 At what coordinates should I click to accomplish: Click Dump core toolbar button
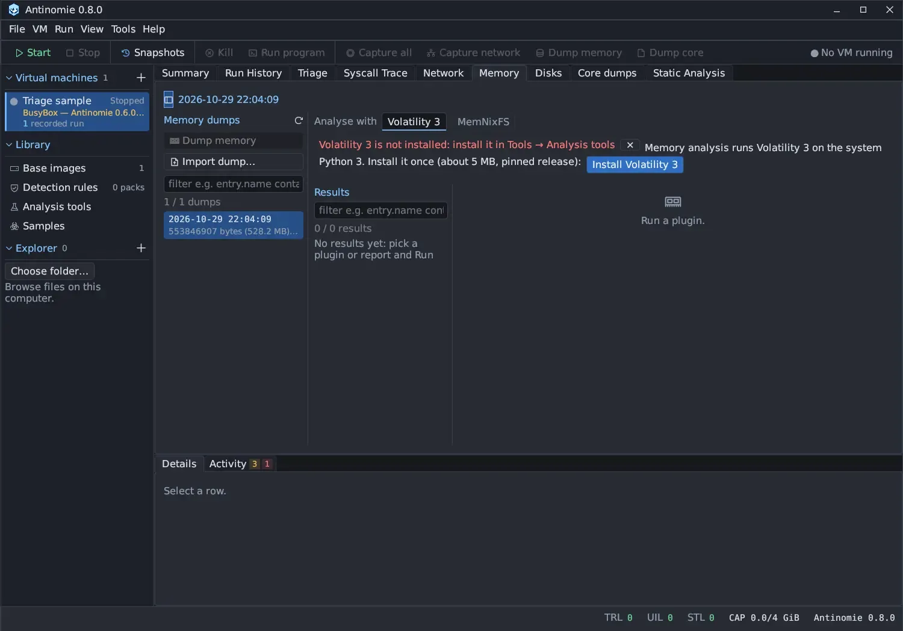(670, 52)
